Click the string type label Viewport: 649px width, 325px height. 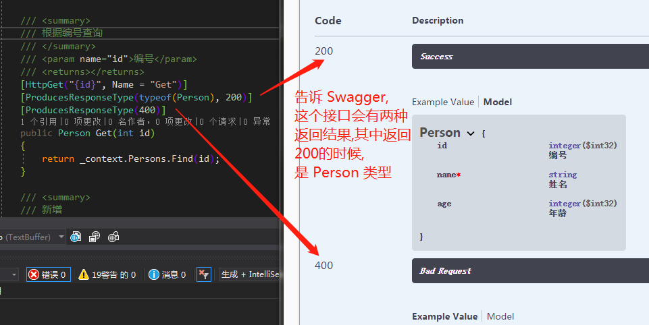[563, 175]
